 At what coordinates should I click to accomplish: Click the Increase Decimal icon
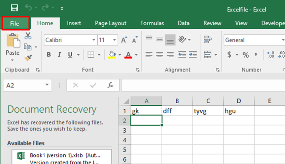271,54
